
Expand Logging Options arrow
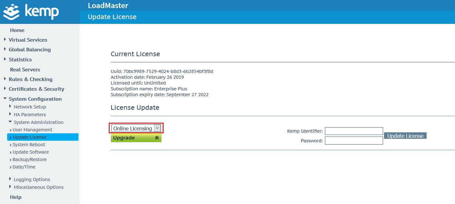click(10, 179)
